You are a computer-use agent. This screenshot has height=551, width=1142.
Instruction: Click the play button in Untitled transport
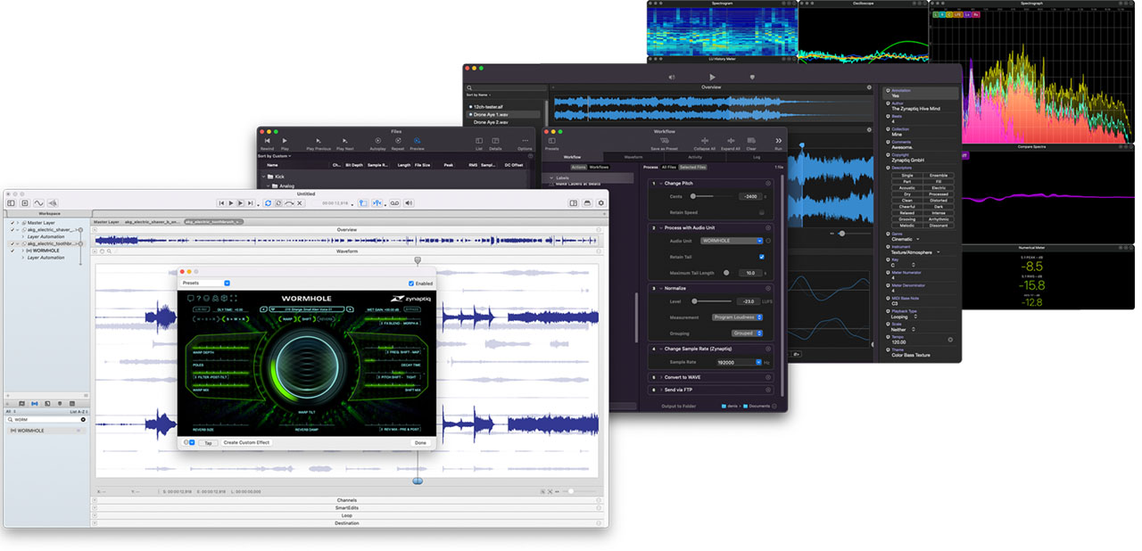click(231, 203)
